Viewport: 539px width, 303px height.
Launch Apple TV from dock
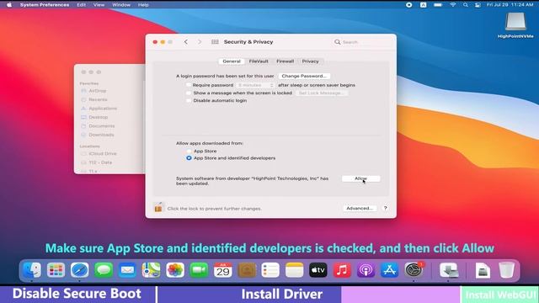pyautogui.click(x=318, y=270)
